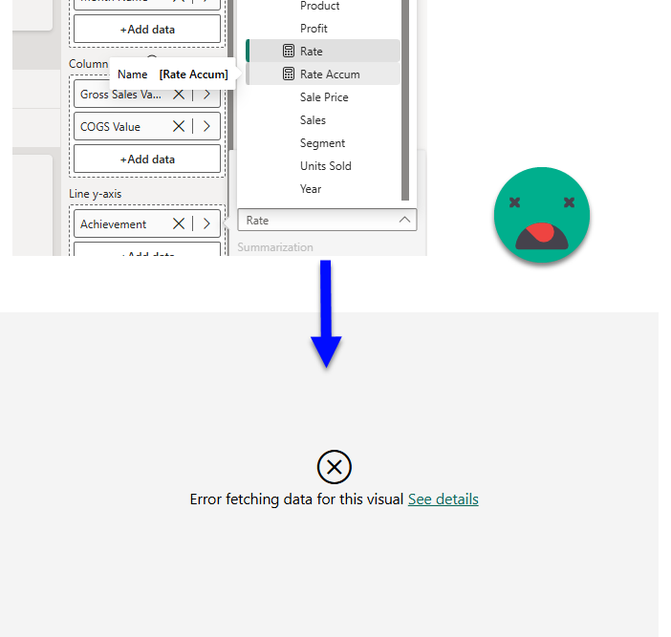Pick Segment from the dropdown list
Image resolution: width=671 pixels, height=637 pixels.
[322, 143]
